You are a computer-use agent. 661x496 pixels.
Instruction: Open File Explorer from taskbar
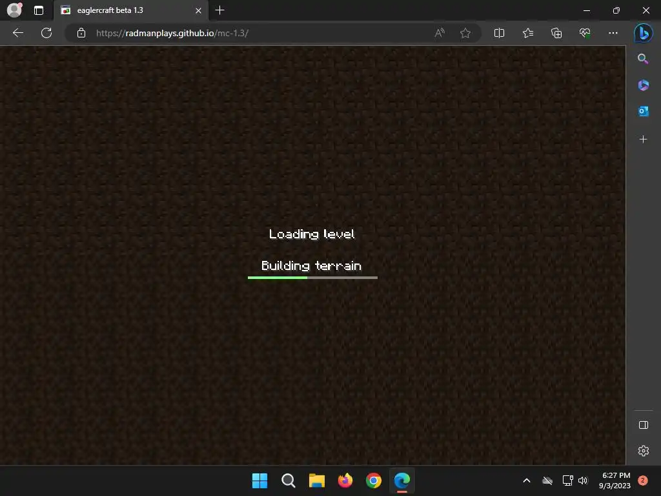[316, 480]
